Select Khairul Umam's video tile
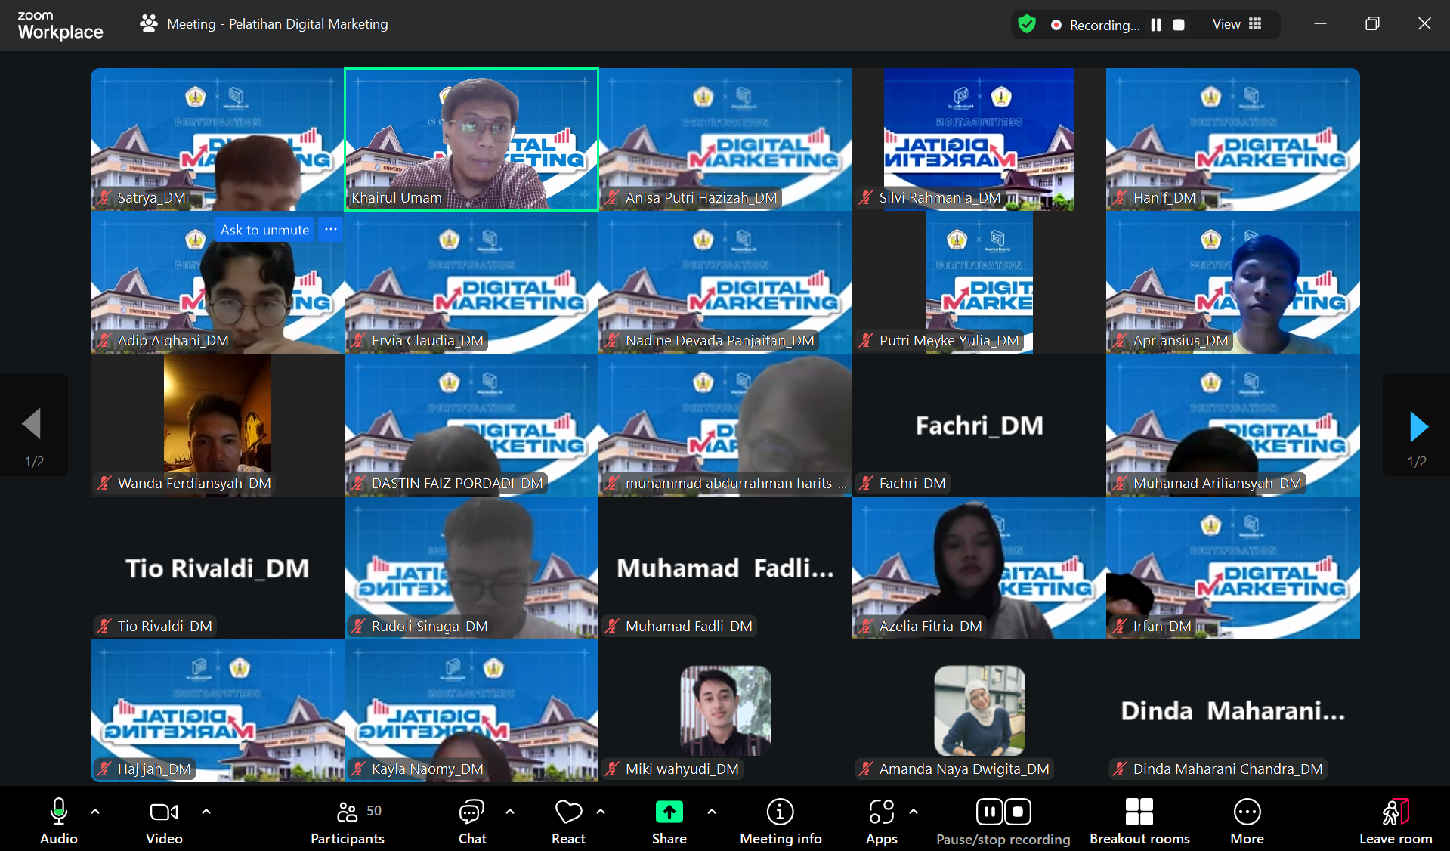Image resolution: width=1450 pixels, height=851 pixels. tap(471, 140)
